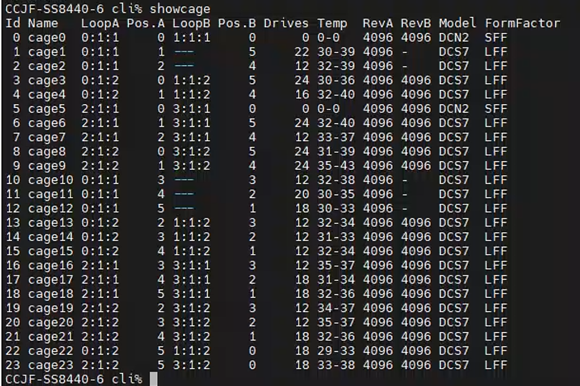Image resolution: width=580 pixels, height=386 pixels.
Task: Click the LoopB dashes in cage12 row
Action: coord(184,208)
